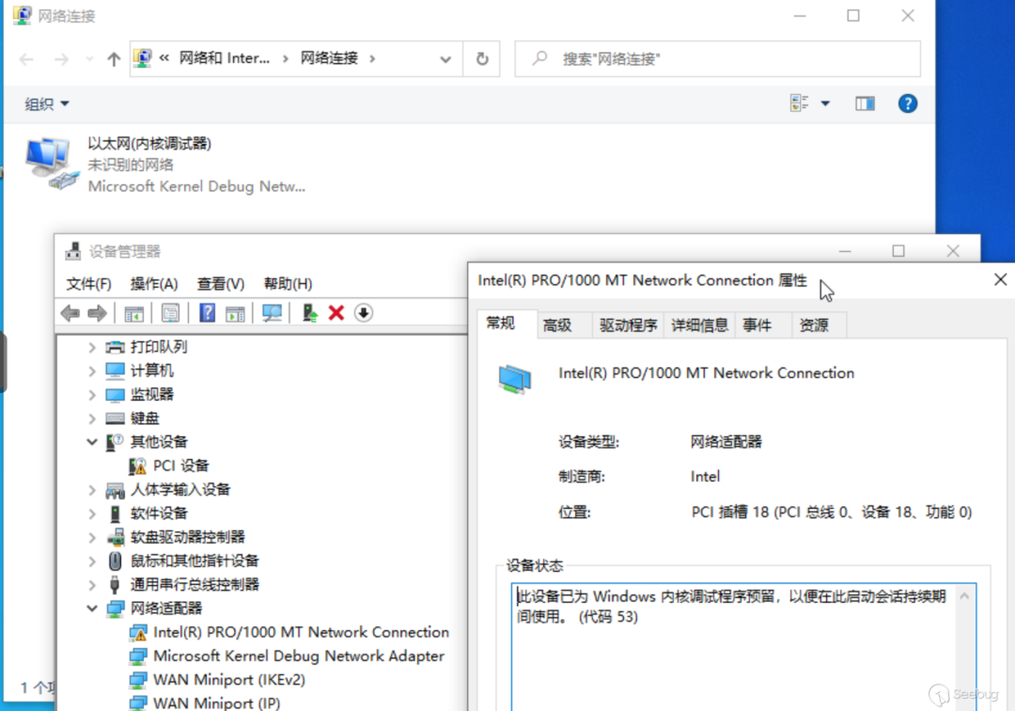1015x711 pixels.
Task: Collapse the Other devices (其他设备) node
Action: point(92,442)
